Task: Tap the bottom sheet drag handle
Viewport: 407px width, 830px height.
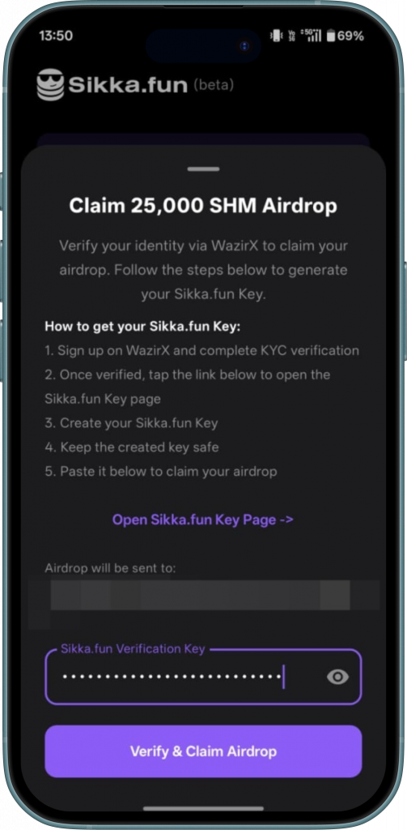Action: [x=204, y=169]
